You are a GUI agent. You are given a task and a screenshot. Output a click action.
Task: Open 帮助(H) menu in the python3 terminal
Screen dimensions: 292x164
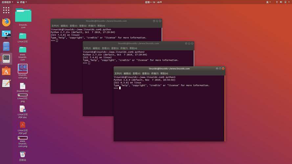coord(164,73)
